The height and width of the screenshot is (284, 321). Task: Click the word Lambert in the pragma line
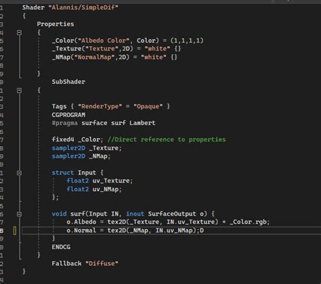[142, 123]
